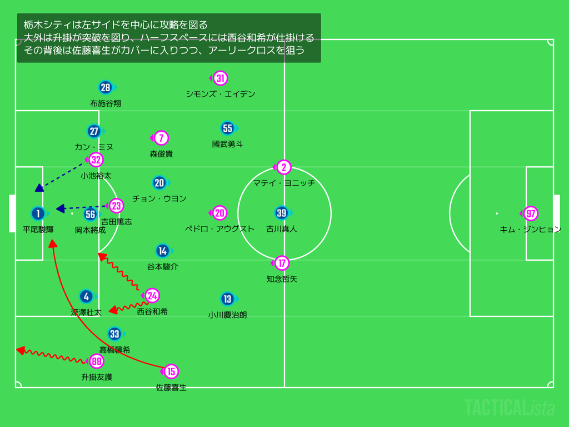
Task: Select pink marker number 15
Action: tap(171, 371)
